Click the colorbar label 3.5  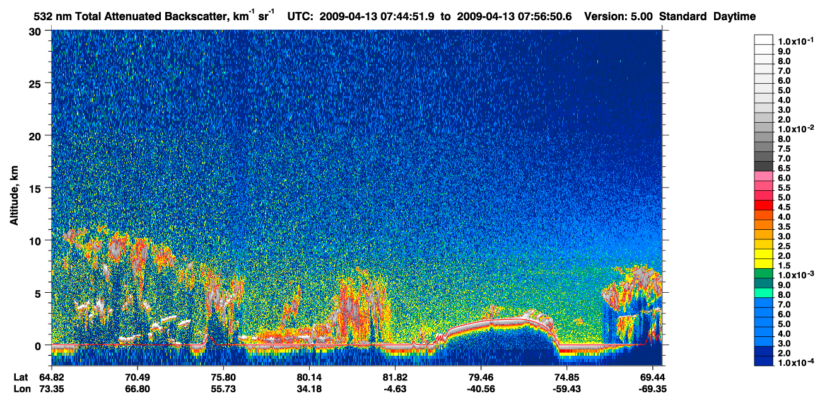pyautogui.click(x=783, y=226)
